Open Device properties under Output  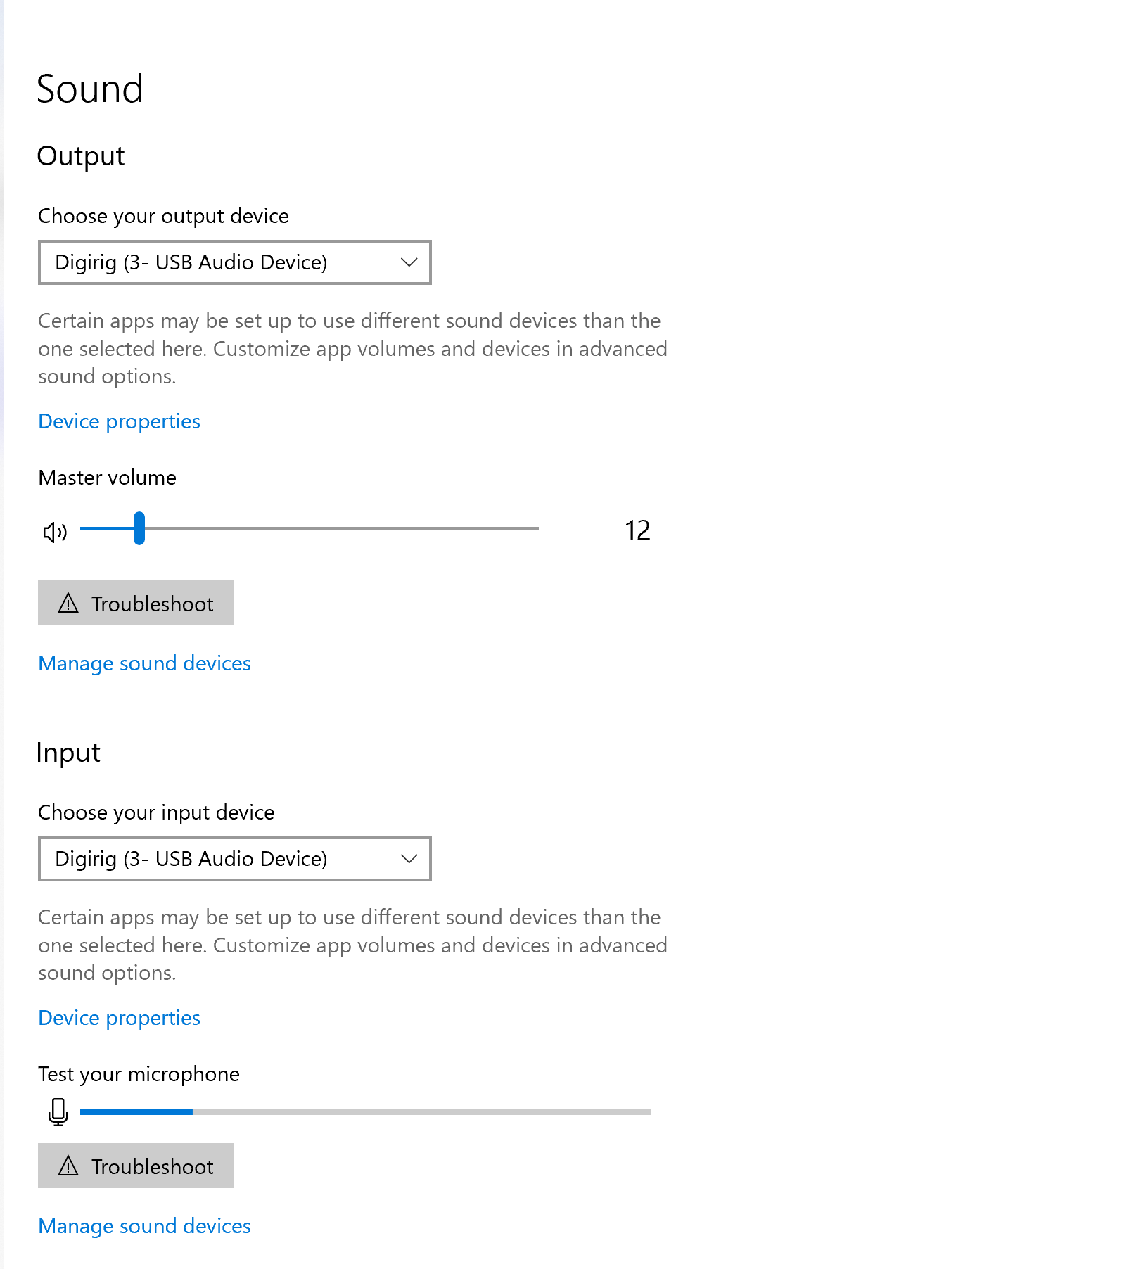119,421
